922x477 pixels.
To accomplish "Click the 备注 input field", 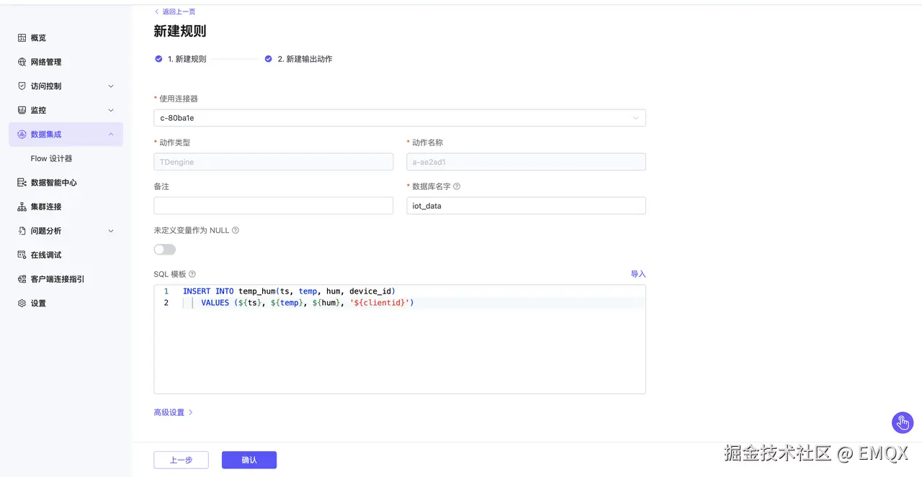I will 273,206.
